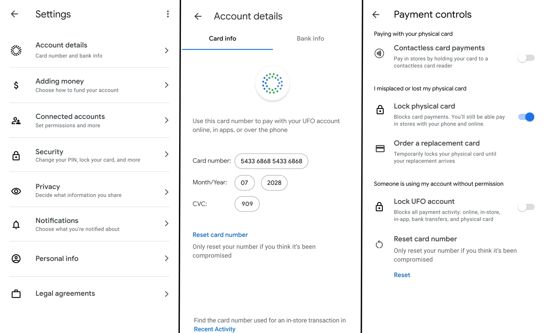Click the card number field 5433 6868
This screenshot has height=333, width=545.
point(271,161)
